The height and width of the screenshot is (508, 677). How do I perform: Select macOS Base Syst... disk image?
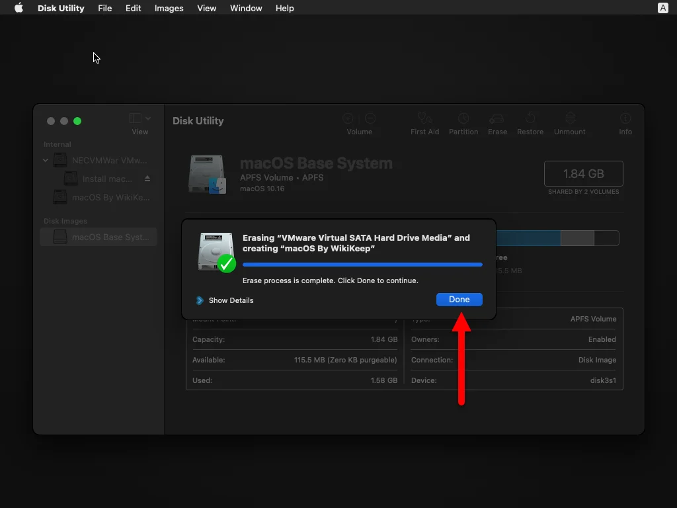tap(99, 237)
